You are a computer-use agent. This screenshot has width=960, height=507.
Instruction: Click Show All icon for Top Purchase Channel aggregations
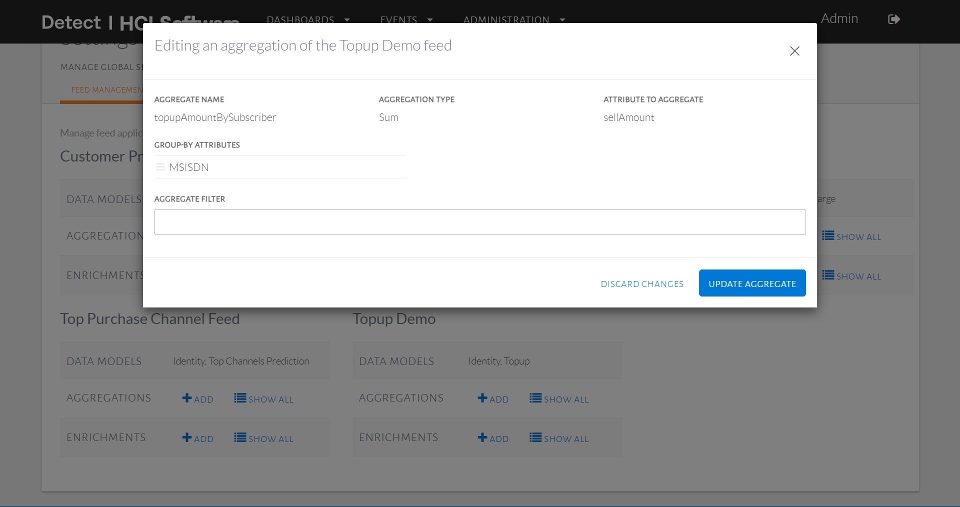pos(240,398)
